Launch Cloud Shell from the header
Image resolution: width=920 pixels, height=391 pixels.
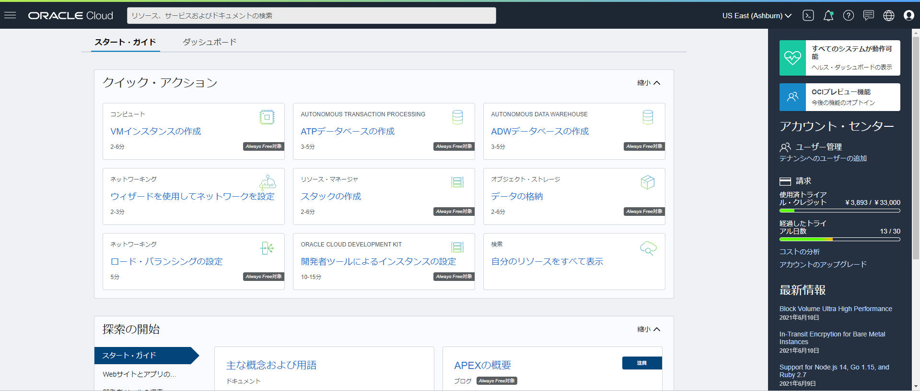pos(808,15)
